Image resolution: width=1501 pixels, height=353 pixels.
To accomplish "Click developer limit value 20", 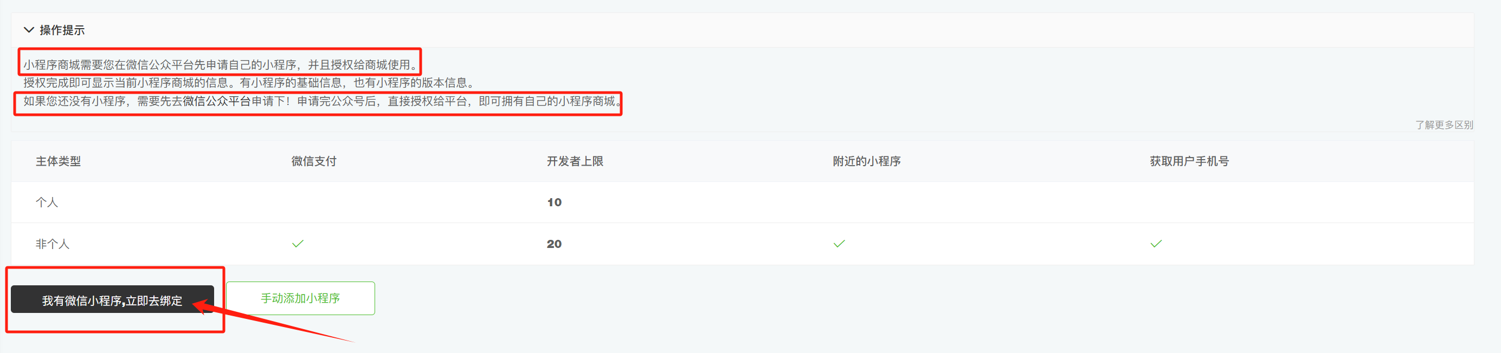I will [554, 244].
